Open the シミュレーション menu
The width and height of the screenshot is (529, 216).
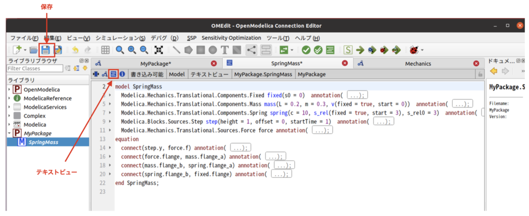pos(120,38)
